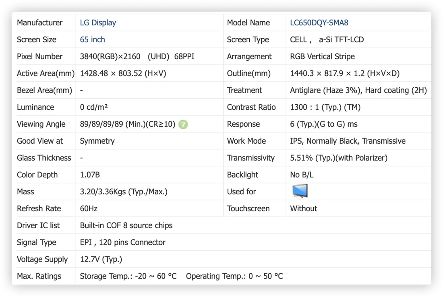Click the Mass label
443x297 pixels.
click(x=25, y=192)
